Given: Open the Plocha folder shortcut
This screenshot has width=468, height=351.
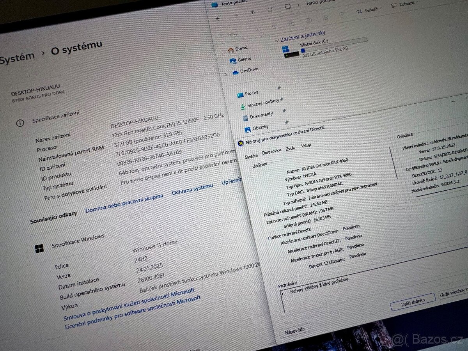Looking at the screenshot, I should [x=251, y=93].
